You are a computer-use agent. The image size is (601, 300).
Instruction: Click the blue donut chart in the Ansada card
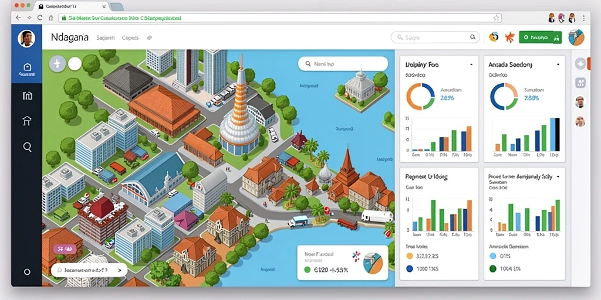[x=504, y=97]
